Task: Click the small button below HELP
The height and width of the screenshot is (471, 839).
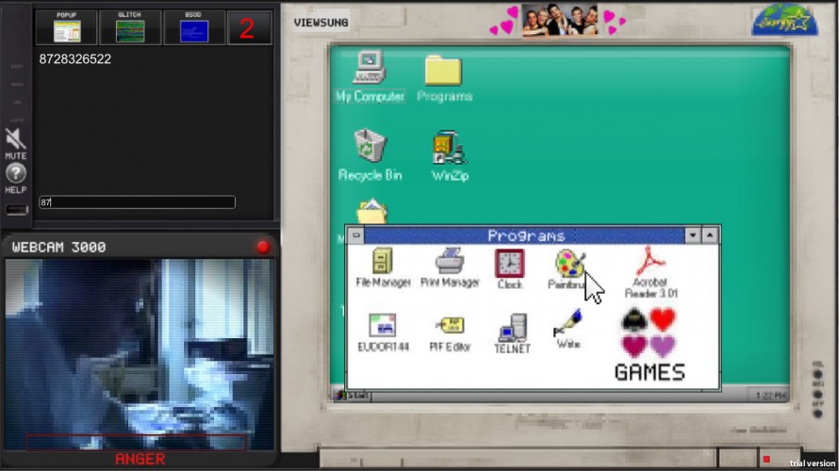Action: point(17,210)
